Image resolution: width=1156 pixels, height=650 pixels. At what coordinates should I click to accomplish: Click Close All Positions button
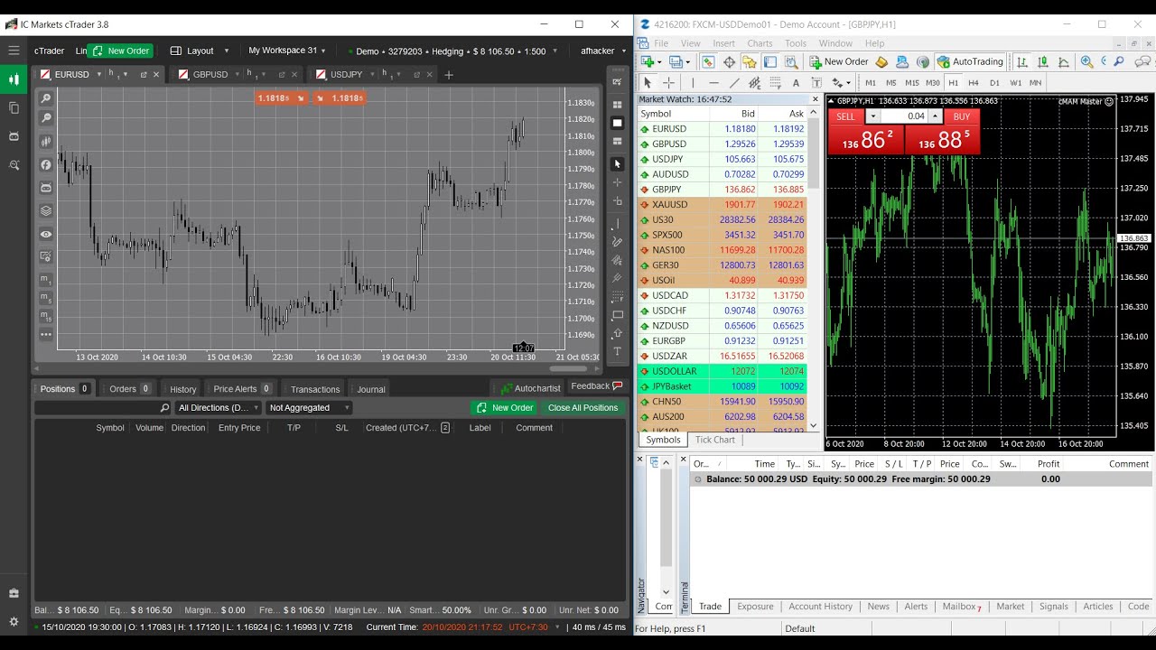(583, 408)
